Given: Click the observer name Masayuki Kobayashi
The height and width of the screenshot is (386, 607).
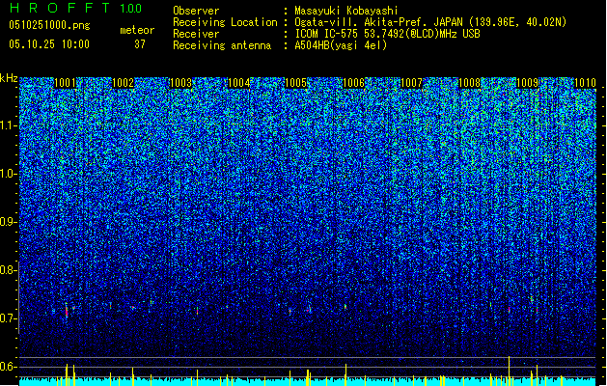Looking at the screenshot, I should pos(346,11).
